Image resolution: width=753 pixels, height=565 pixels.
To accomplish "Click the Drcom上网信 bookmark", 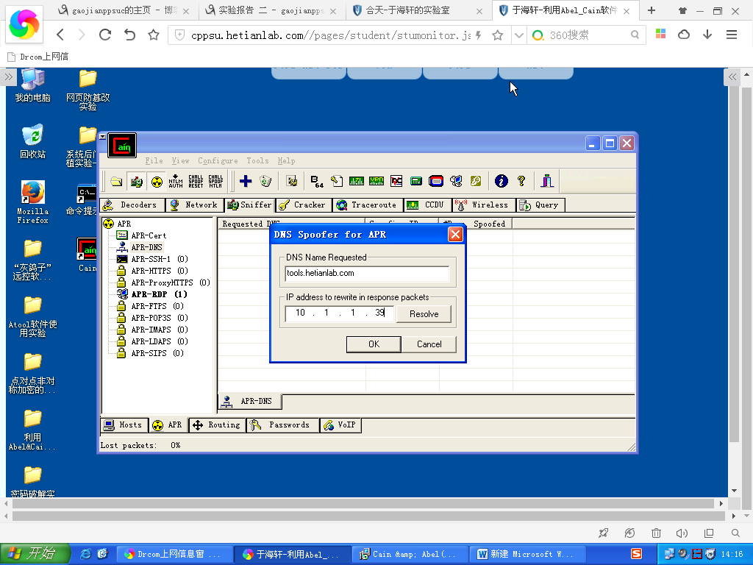I will [38, 57].
